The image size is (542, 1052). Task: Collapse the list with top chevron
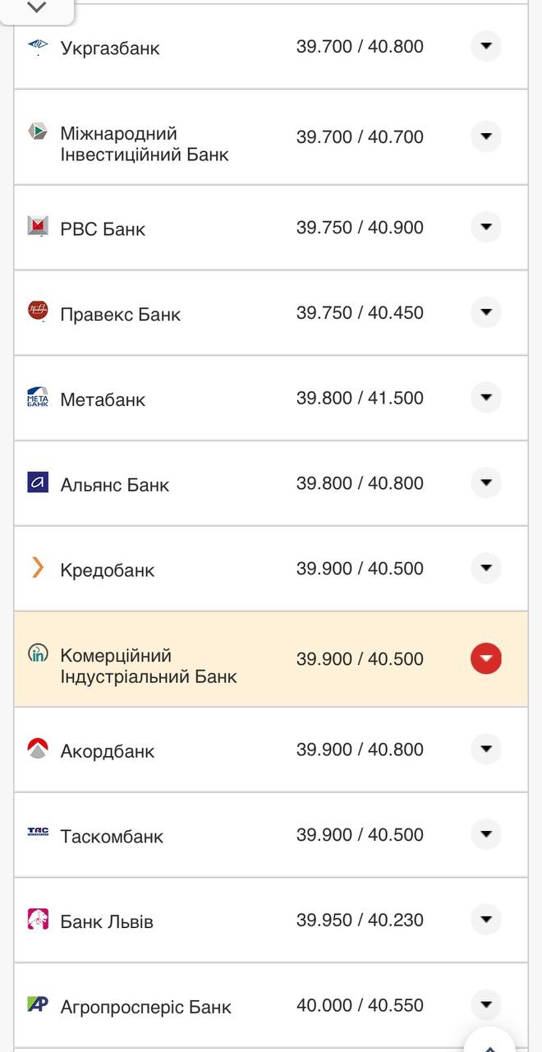pos(34,7)
